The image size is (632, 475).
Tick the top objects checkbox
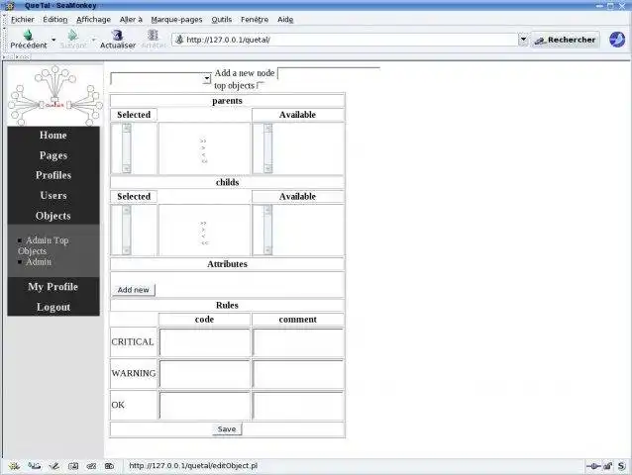pyautogui.click(x=261, y=85)
